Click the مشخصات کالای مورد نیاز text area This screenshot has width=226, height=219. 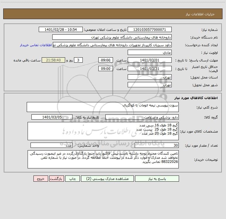(x=103, y=131)
